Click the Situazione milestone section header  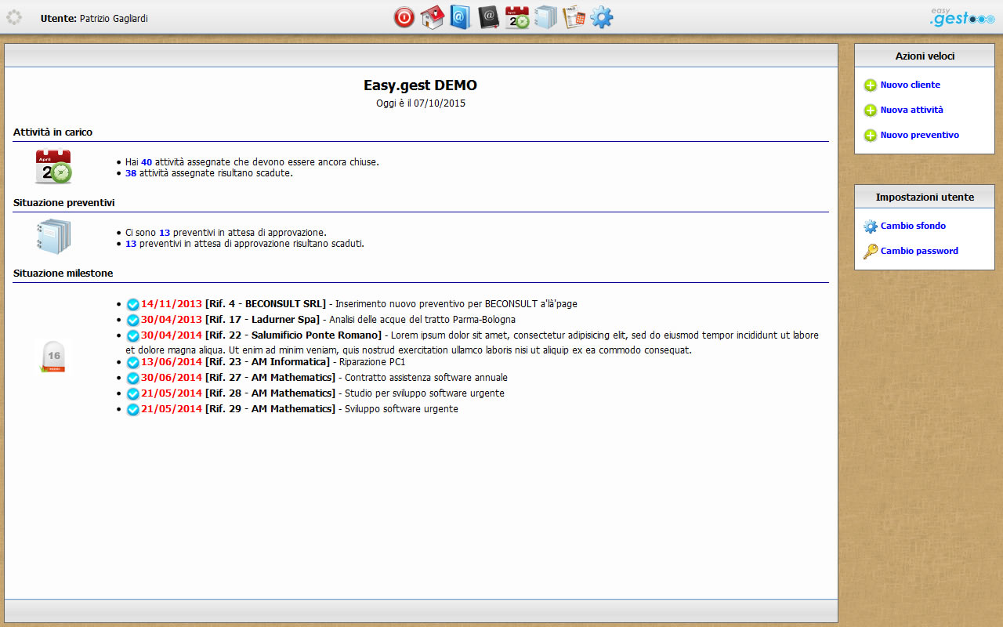pos(63,273)
